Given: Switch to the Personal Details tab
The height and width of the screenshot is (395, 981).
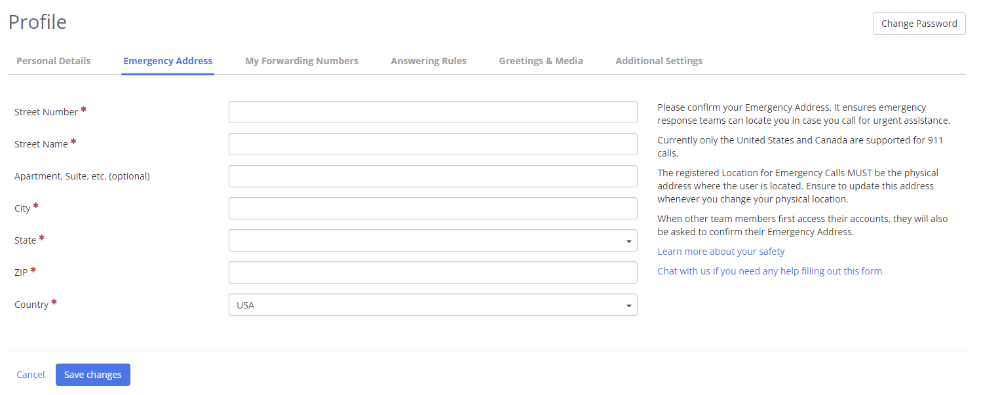Looking at the screenshot, I should [54, 61].
